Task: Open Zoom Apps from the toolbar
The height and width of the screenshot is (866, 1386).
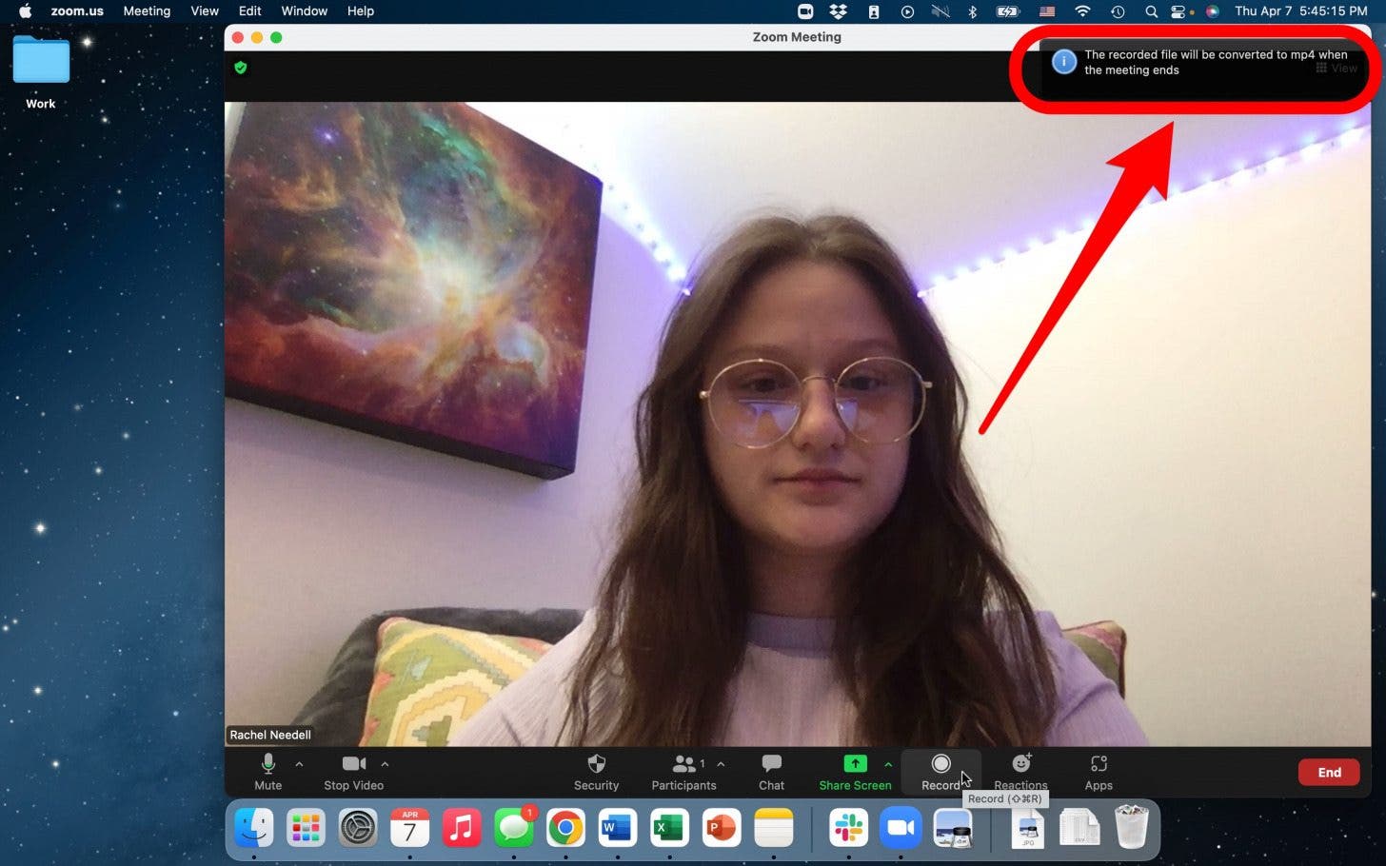Action: coord(1098,772)
